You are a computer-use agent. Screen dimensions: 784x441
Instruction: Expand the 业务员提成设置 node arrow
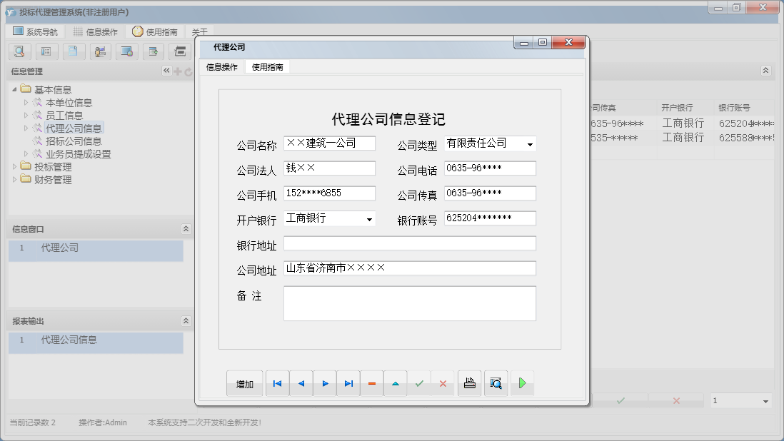(x=26, y=154)
